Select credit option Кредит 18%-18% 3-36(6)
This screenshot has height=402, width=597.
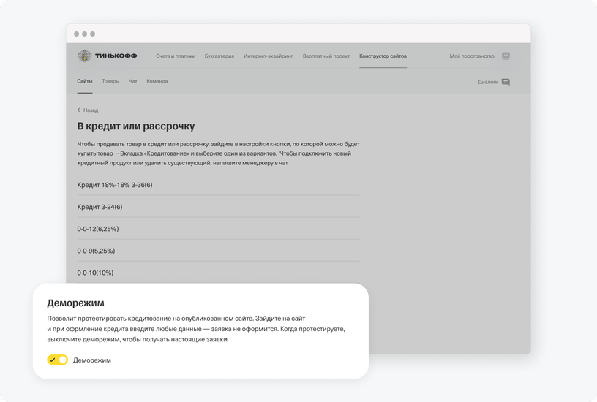tap(218, 185)
